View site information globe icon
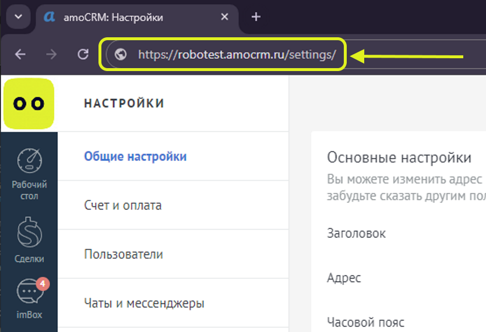486x332 pixels. 120,55
